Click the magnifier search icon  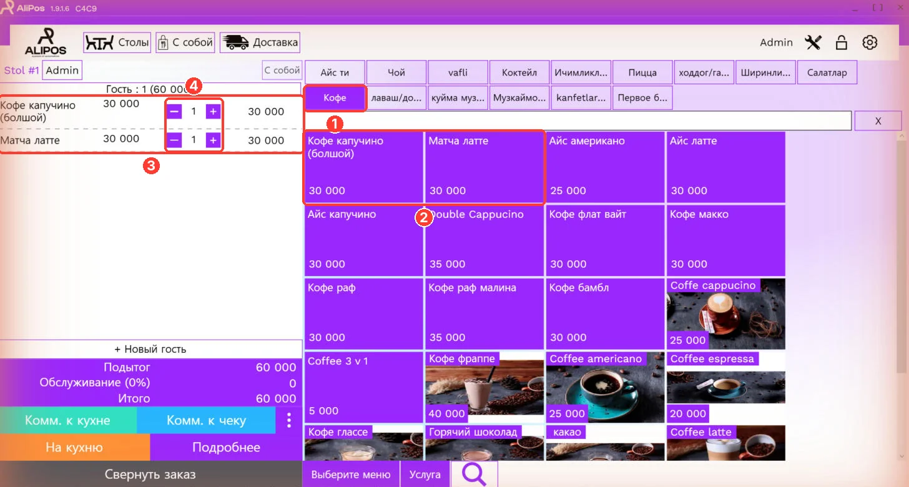pos(474,475)
